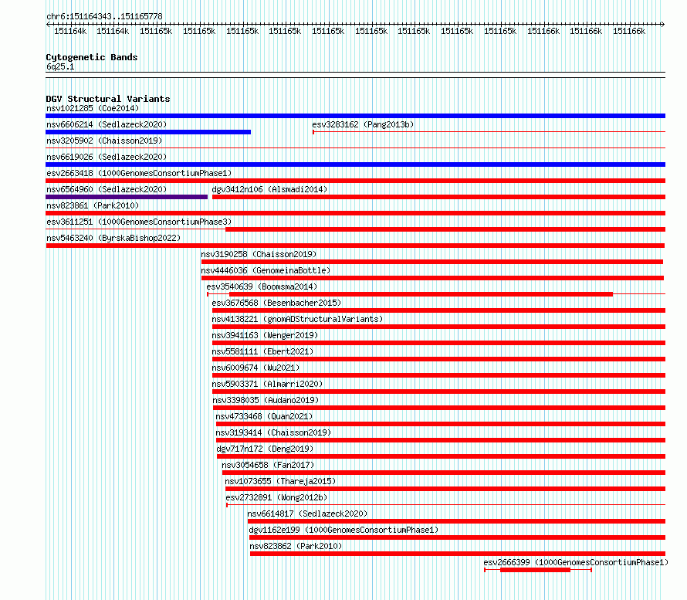Click esv2666399 (1000GenomesConsortiumPhase1) label
Viewport: 687px width, 600px height.
(576, 562)
